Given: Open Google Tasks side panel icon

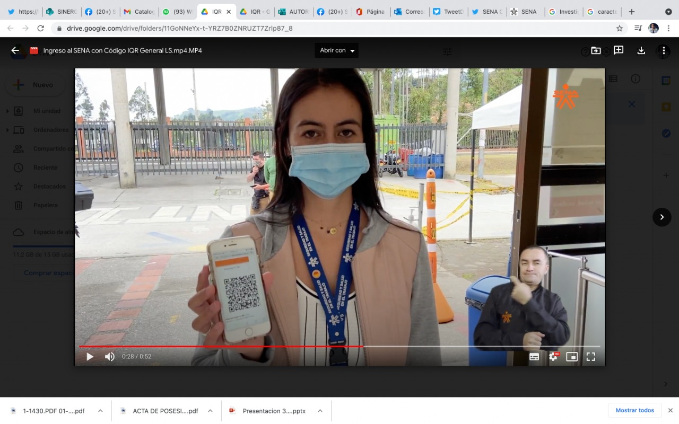Looking at the screenshot, I should (x=666, y=134).
